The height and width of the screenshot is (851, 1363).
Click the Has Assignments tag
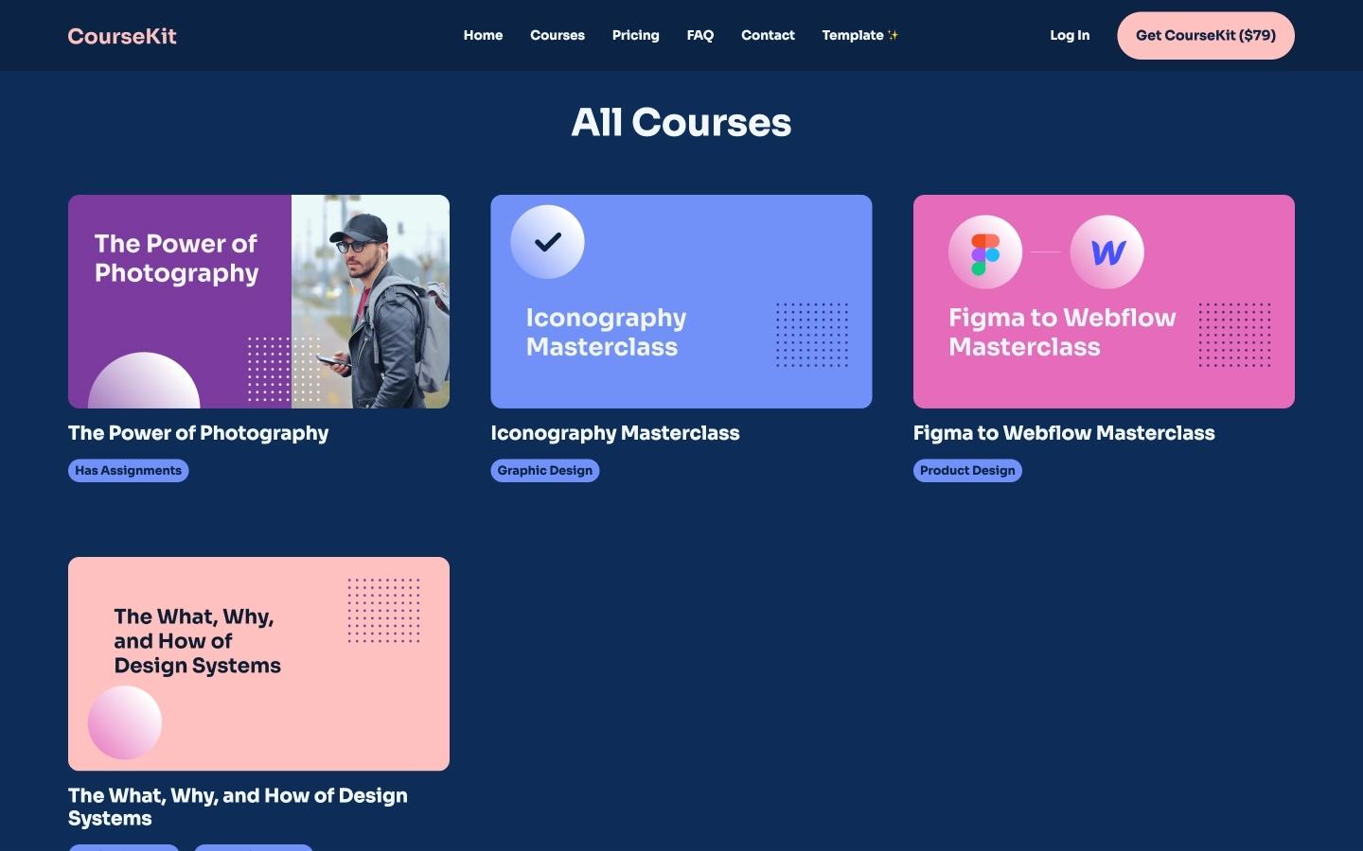128,470
